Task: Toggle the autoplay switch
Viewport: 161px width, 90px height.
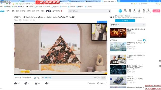Action: click(144, 40)
